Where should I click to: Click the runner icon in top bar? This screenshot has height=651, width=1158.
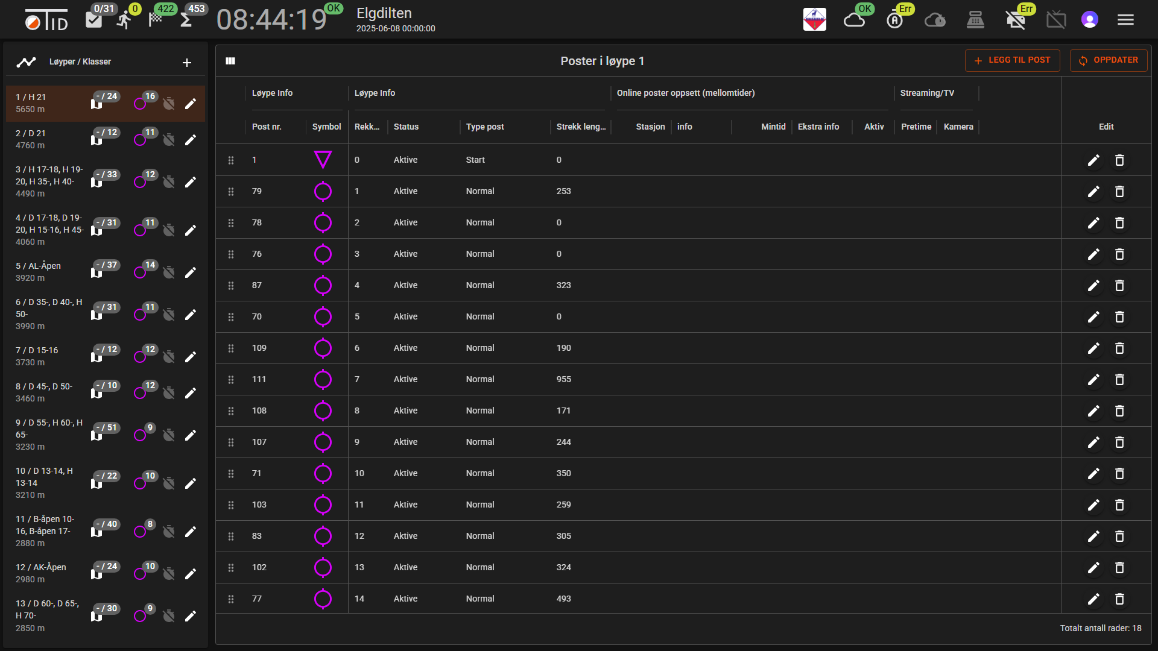point(124,20)
